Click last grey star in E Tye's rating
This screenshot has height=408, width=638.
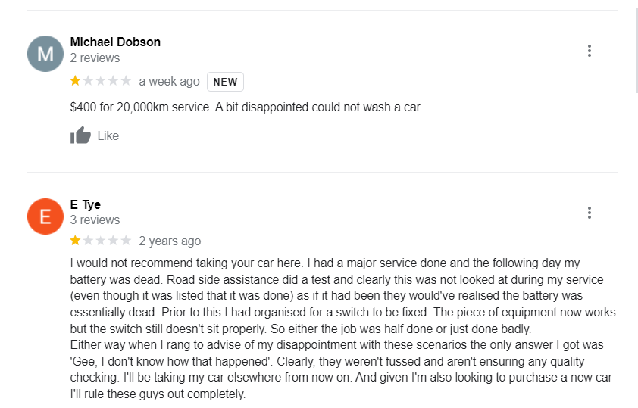(126, 241)
